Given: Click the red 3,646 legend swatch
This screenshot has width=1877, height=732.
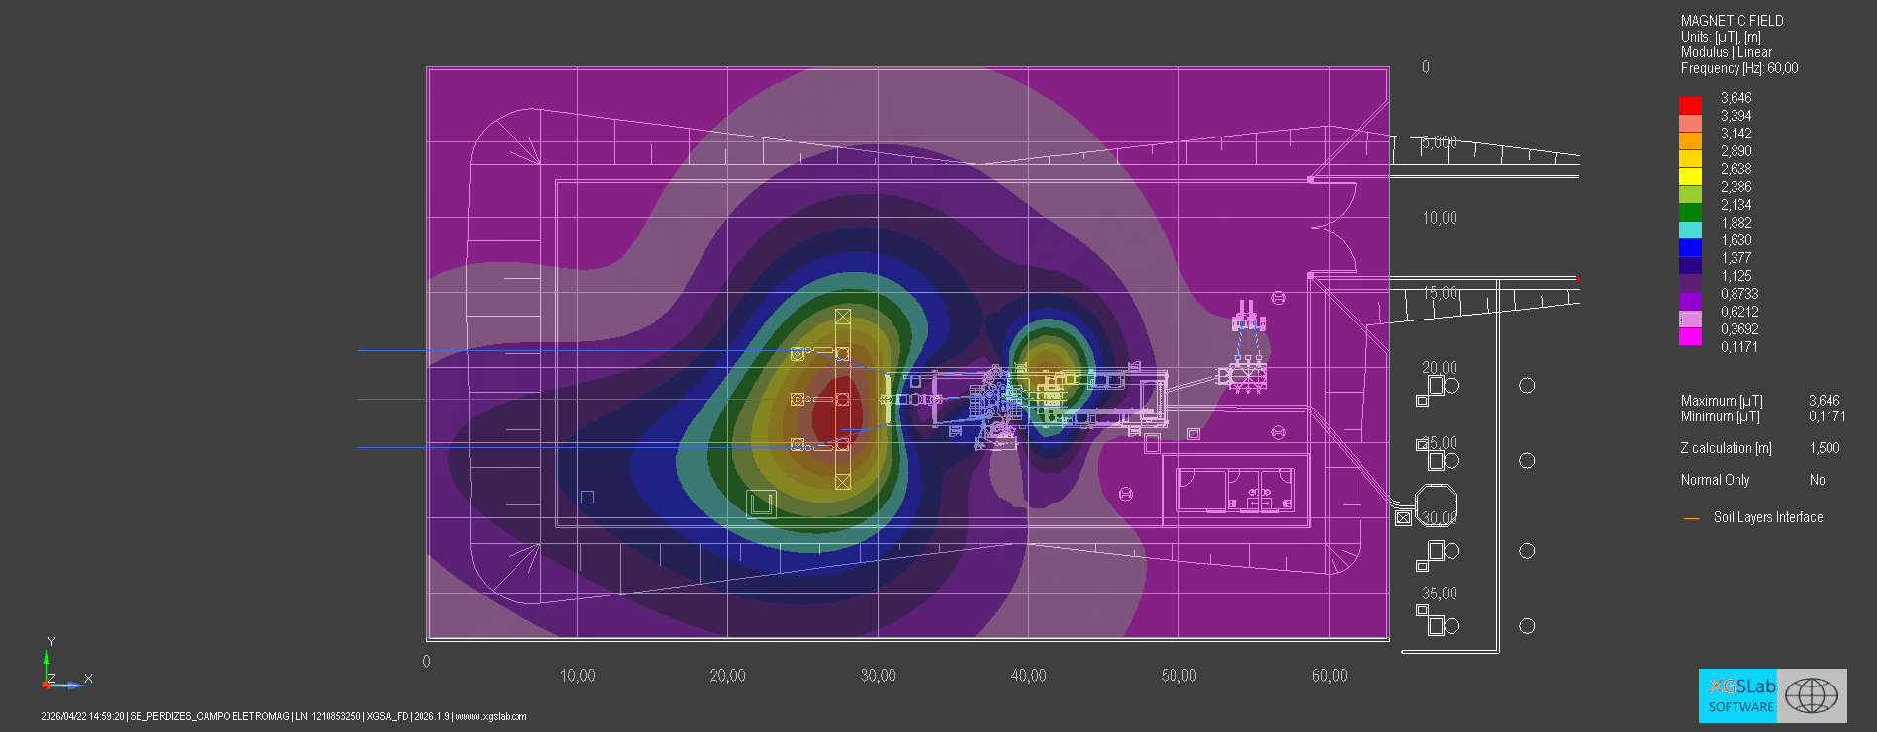Looking at the screenshot, I should click(1690, 105).
